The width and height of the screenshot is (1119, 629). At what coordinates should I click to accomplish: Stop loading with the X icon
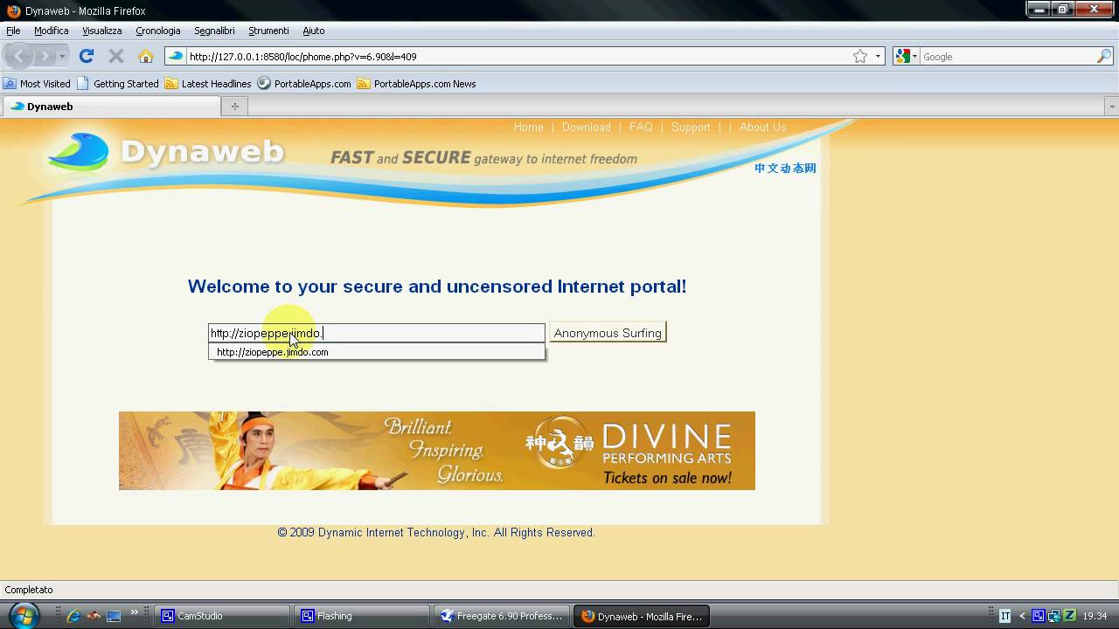click(115, 56)
